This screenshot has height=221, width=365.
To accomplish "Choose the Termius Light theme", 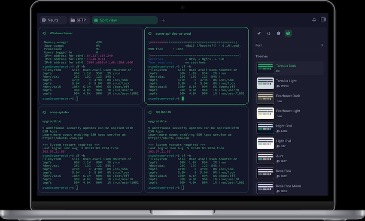I will point(287,83).
